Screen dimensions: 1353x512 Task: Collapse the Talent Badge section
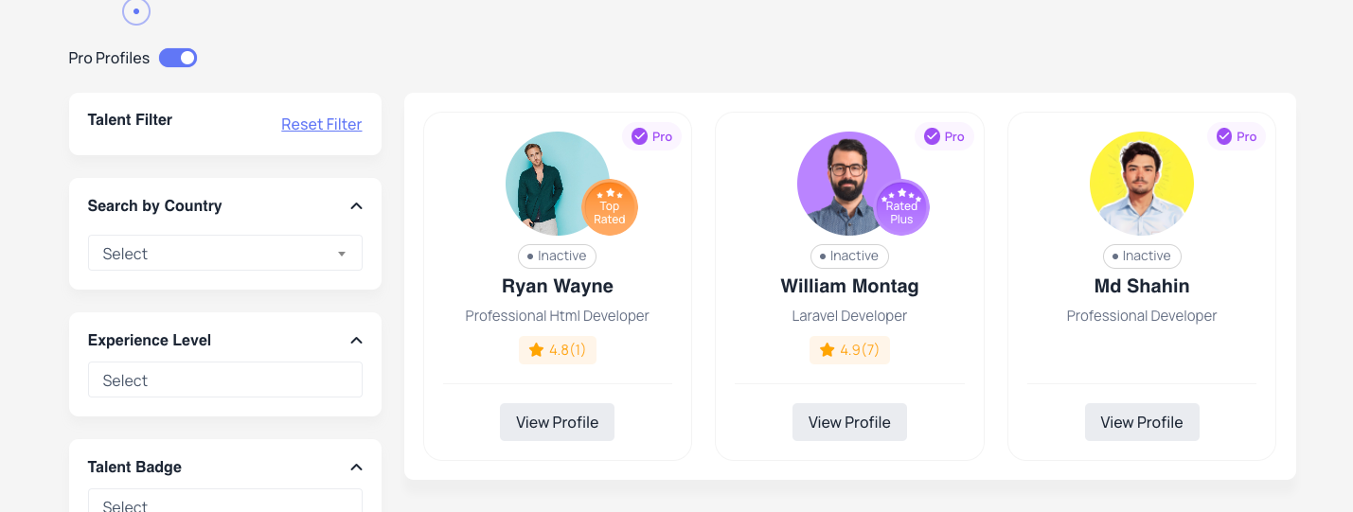tap(356, 468)
